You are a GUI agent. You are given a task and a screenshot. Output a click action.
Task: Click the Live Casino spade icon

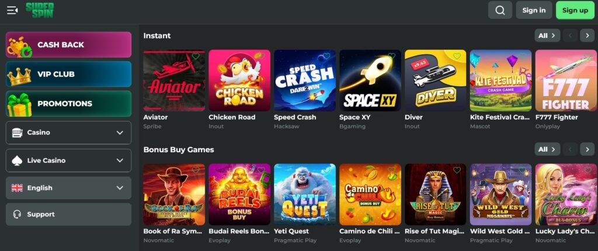point(17,161)
